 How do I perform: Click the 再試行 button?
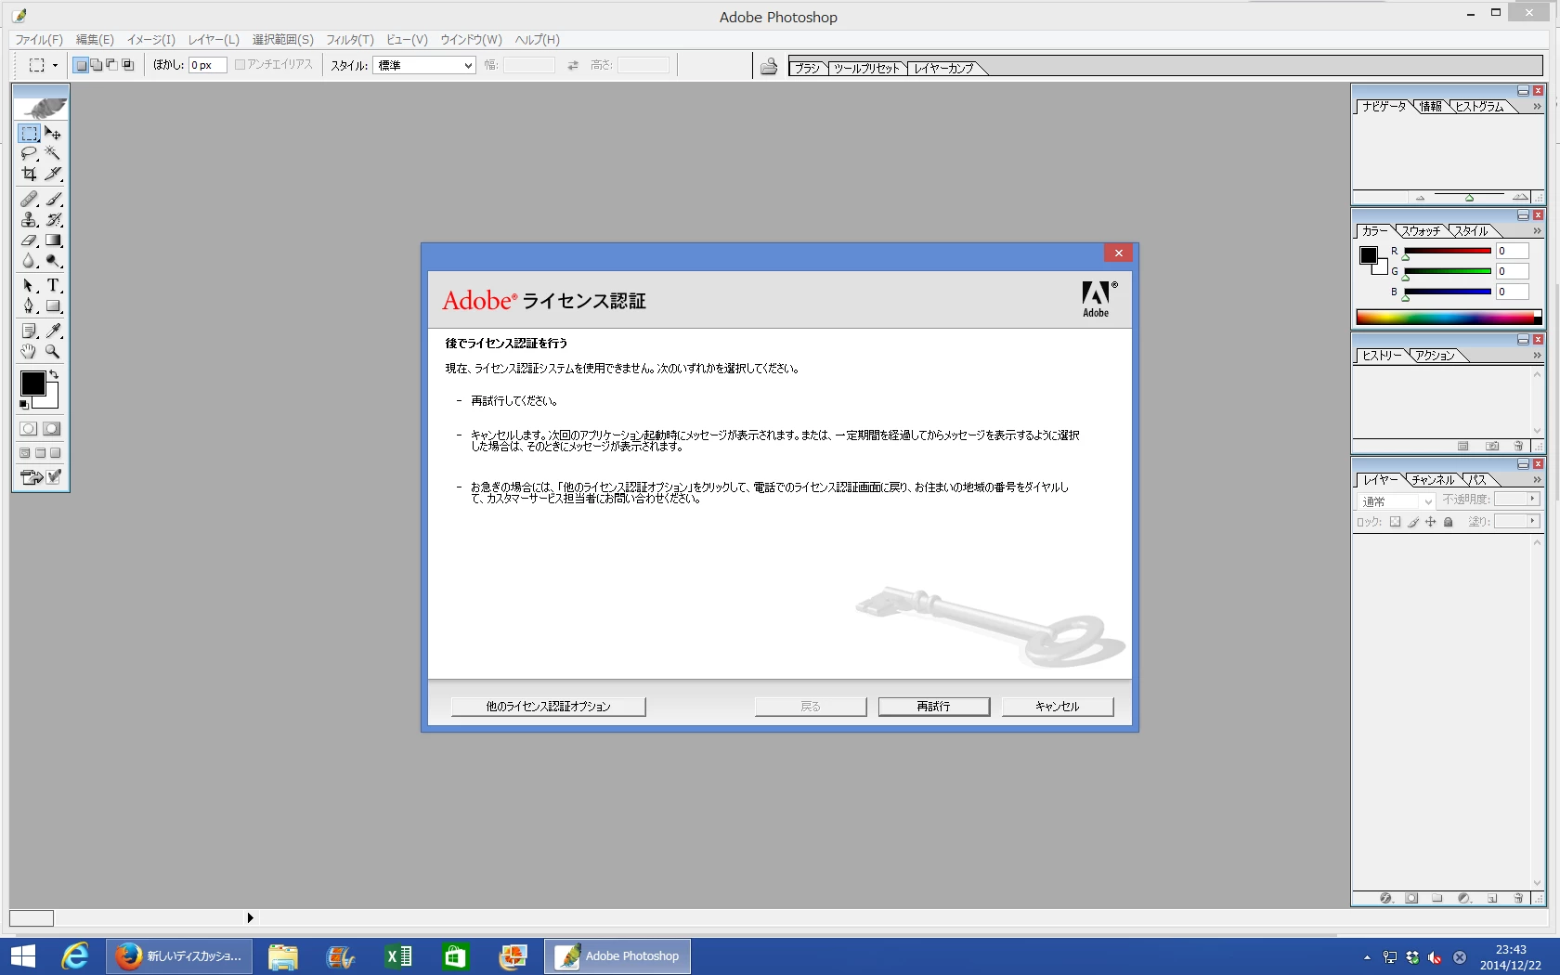pos(934,707)
